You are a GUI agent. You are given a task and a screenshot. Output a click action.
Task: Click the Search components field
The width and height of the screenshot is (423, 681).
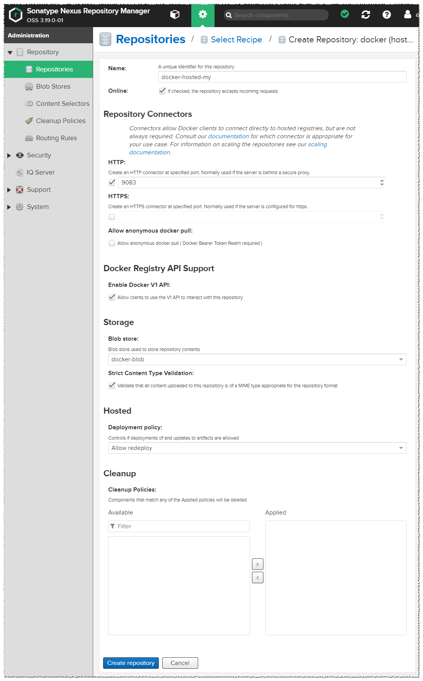pos(276,15)
